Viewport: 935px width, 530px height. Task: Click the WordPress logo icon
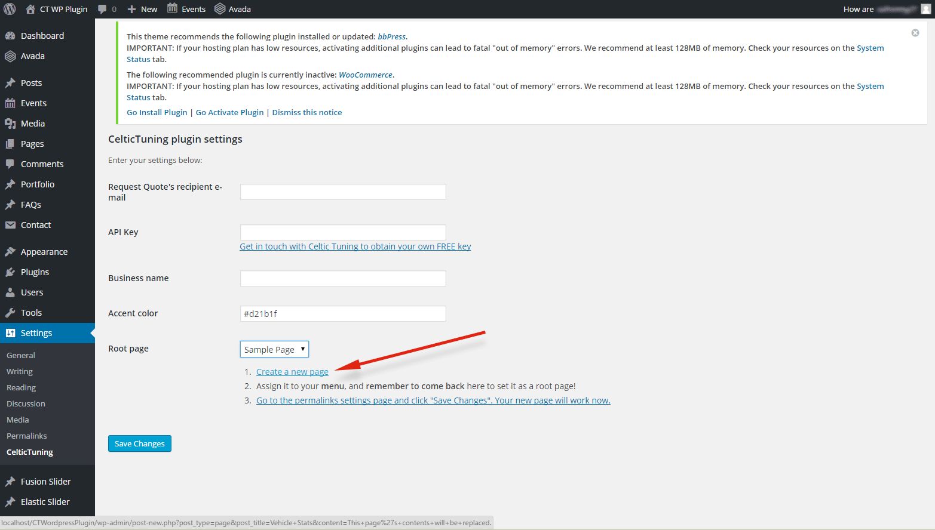10,9
